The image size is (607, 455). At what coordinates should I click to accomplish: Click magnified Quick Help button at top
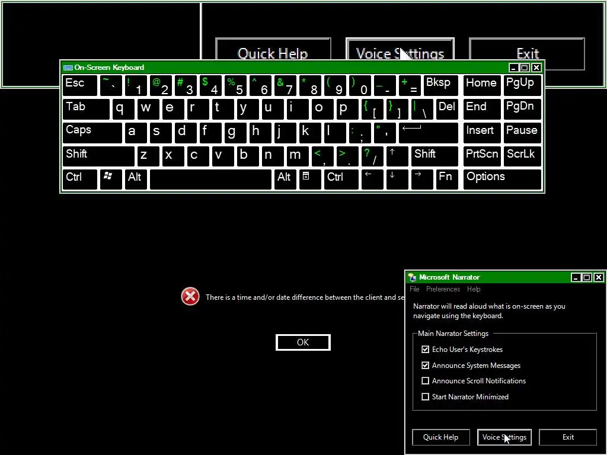(273, 49)
